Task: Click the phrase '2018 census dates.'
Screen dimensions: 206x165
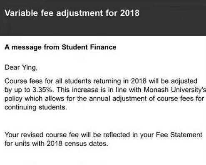Action: coord(77,143)
